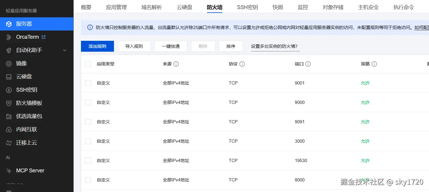Open 迁移上云 in the sidebar

[x=26, y=143]
